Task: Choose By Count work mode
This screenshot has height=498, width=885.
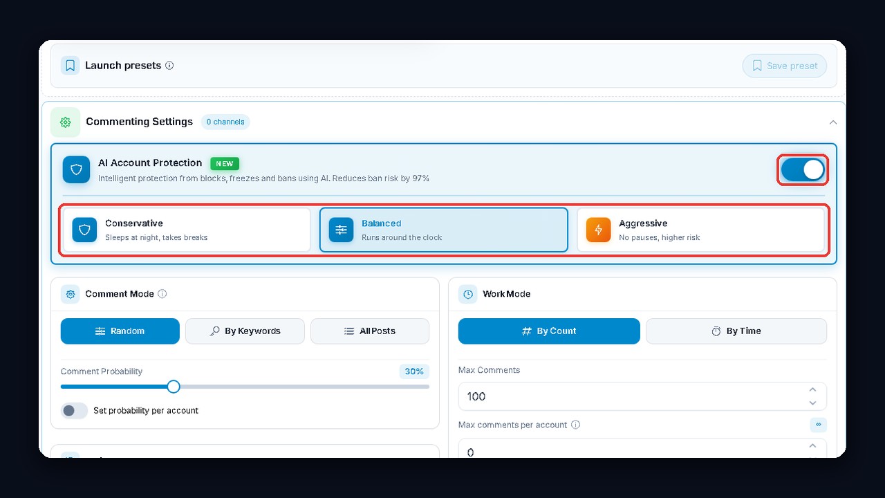Action: 549,331
